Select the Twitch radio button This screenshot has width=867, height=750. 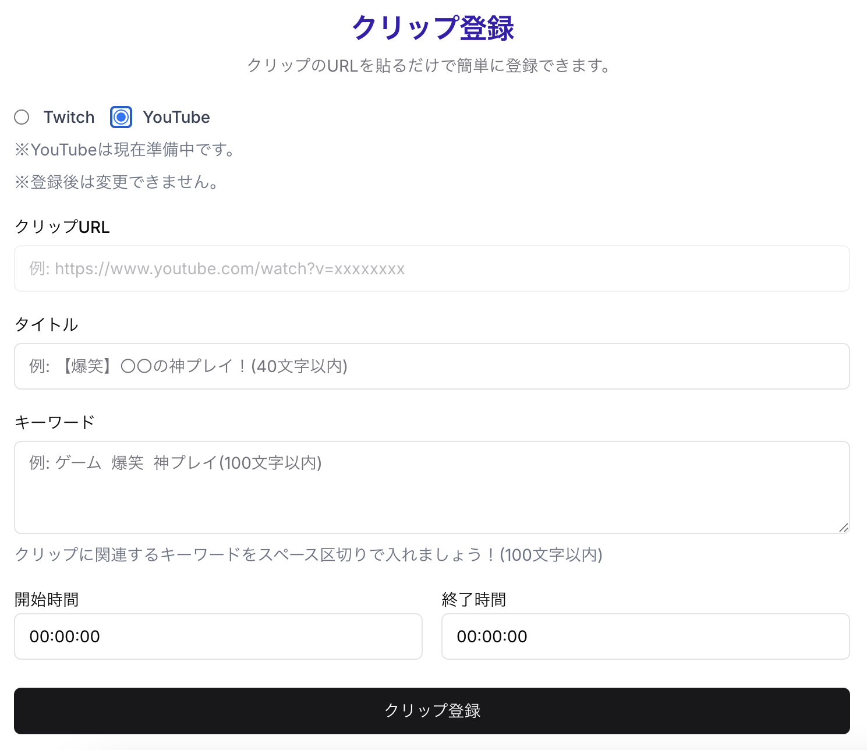[x=22, y=117]
